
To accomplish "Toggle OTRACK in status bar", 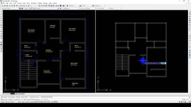I will coord(41,102).
